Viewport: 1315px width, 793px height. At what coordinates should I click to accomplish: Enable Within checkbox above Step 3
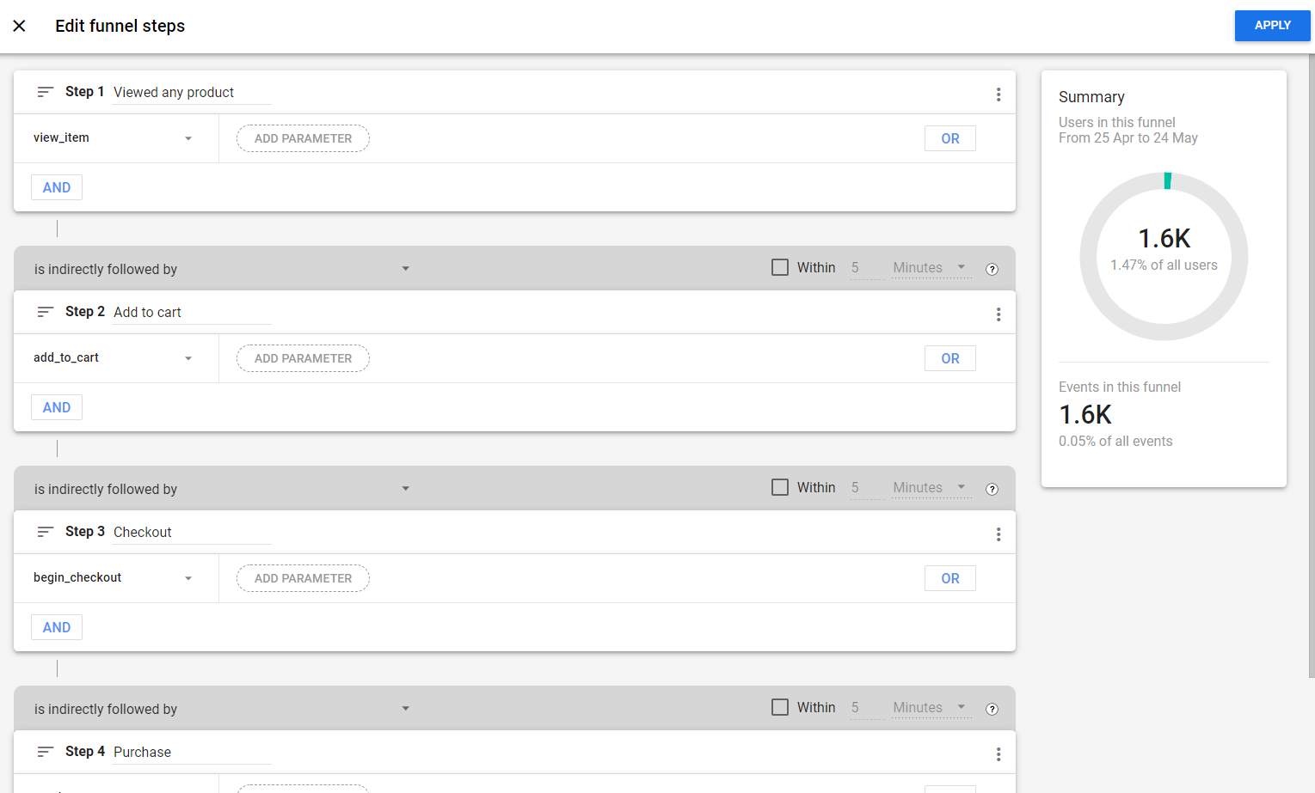click(780, 487)
